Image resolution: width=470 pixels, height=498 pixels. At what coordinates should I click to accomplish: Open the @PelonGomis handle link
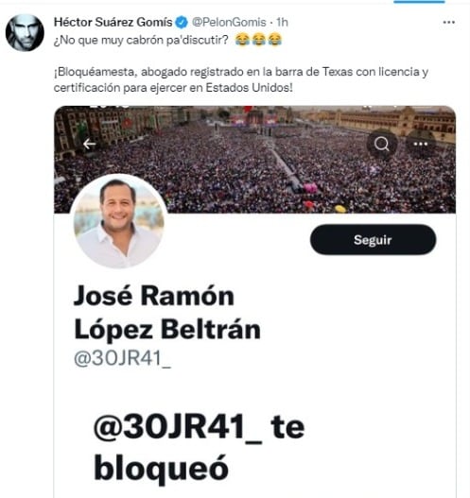229,23
